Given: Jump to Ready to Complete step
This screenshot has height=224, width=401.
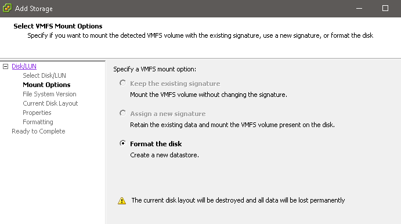Looking at the screenshot, I should [x=38, y=131].
